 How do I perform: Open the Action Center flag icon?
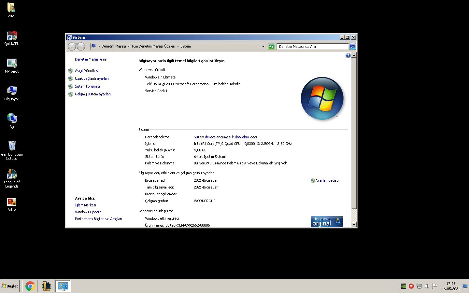tap(435, 286)
